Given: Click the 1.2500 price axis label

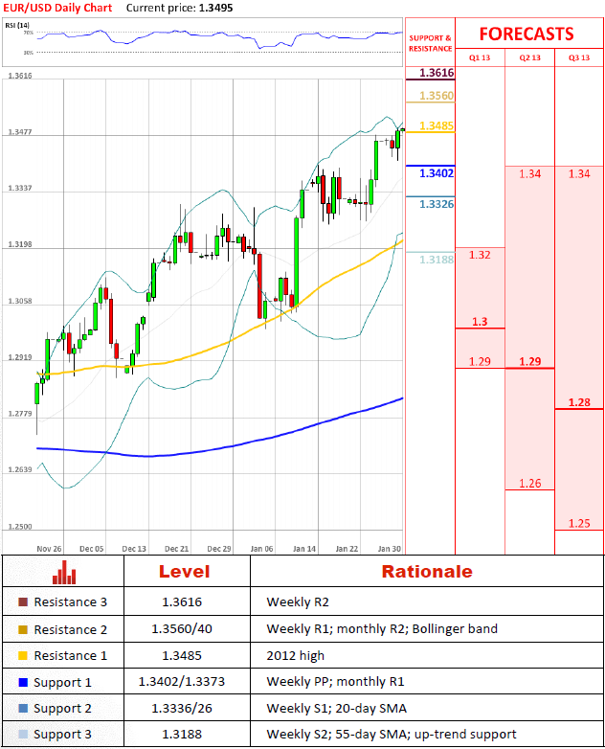Looking at the screenshot, I should click(20, 527).
